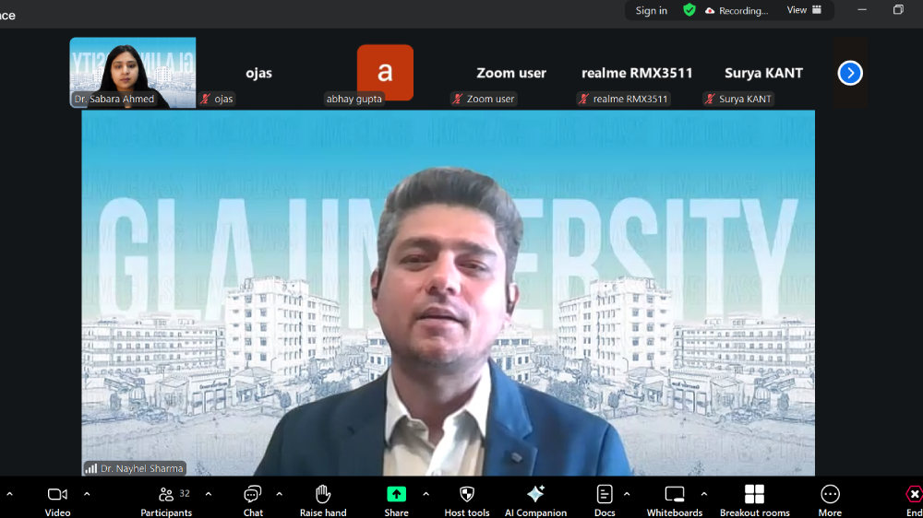The height and width of the screenshot is (518, 923).
Task: Select Zoom user participant tile
Action: (x=511, y=72)
